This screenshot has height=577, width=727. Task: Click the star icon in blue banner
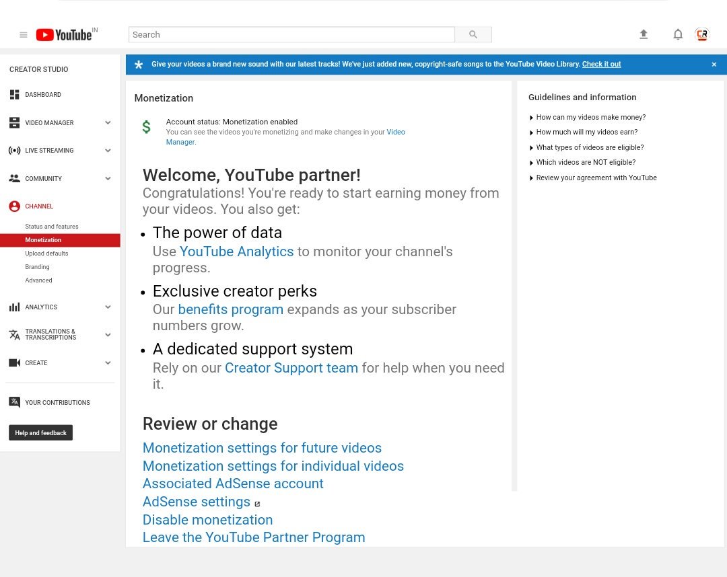click(x=139, y=65)
